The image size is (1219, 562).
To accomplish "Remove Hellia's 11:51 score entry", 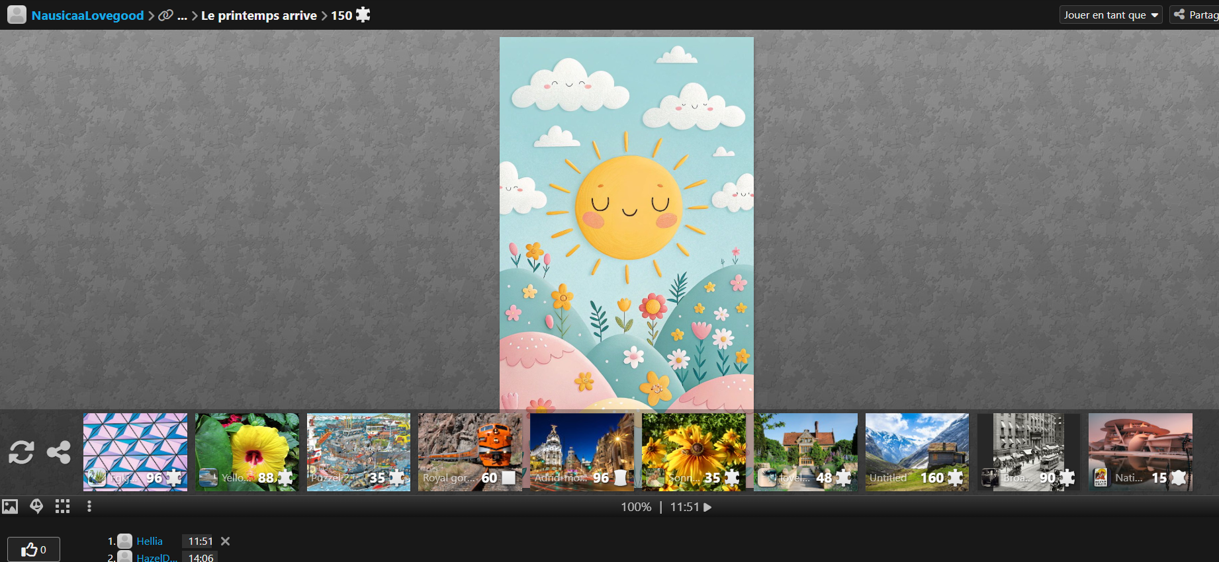I will point(225,541).
